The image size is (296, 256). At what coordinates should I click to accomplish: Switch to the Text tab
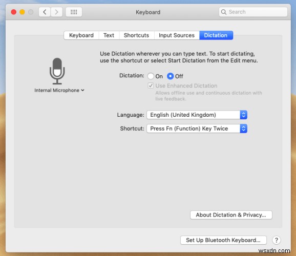pyautogui.click(x=109, y=35)
